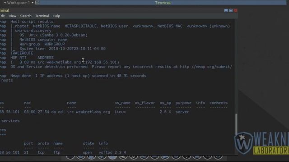Click 'OS: Unix (Samba 3.0.20-Debian)' text
This screenshot has width=289, height=162.
pyautogui.click(x=53, y=35)
